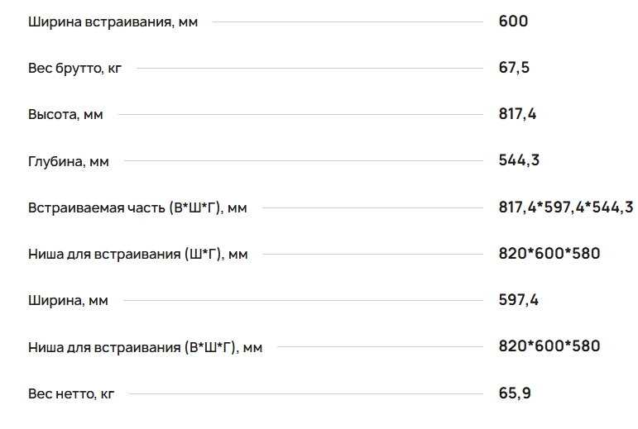Select the height value 817,4

[x=517, y=114]
